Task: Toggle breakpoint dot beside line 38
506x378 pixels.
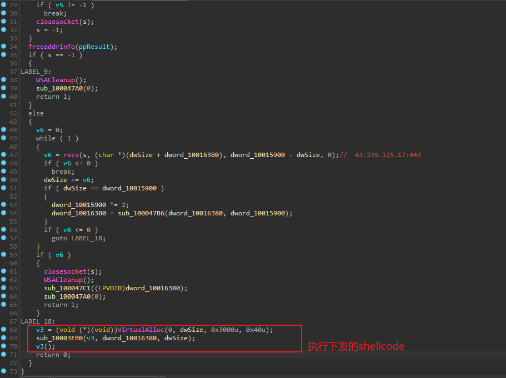Action: pyautogui.click(x=3, y=79)
